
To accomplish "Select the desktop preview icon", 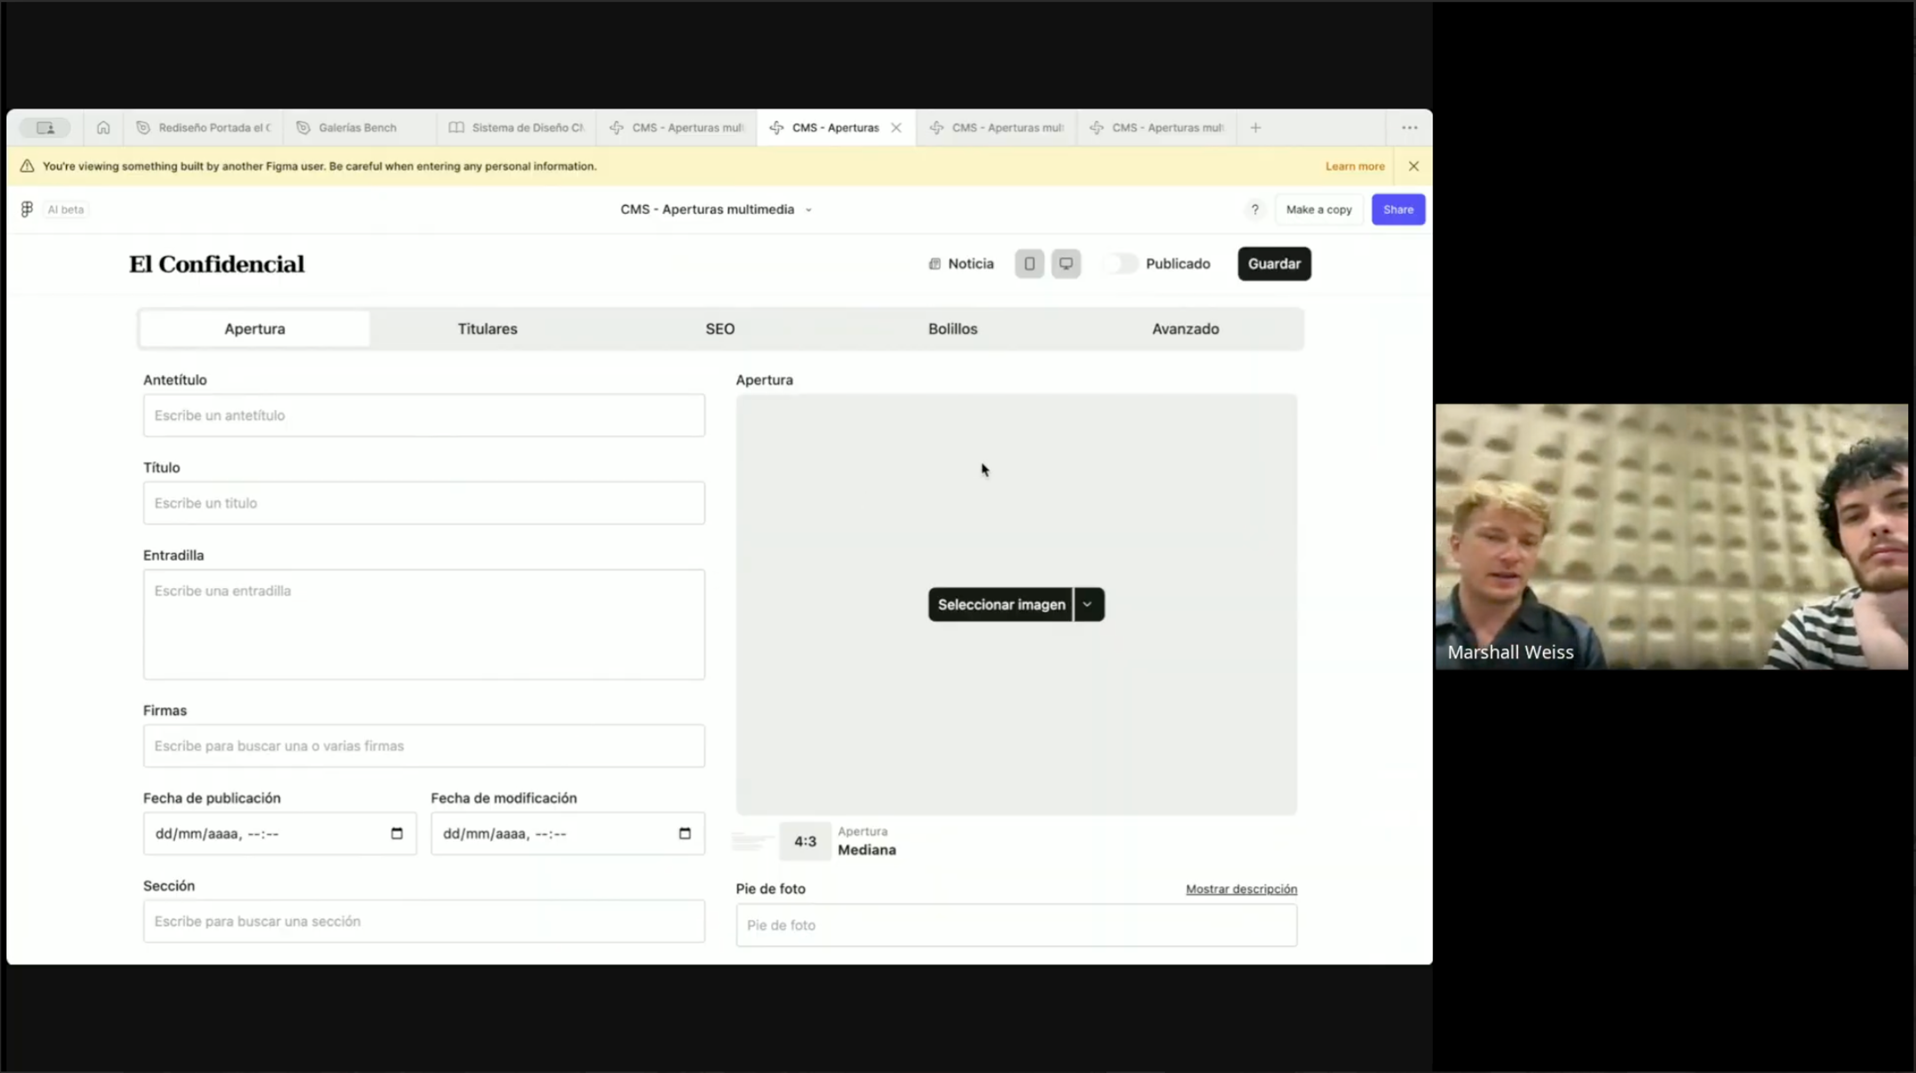I will point(1066,264).
